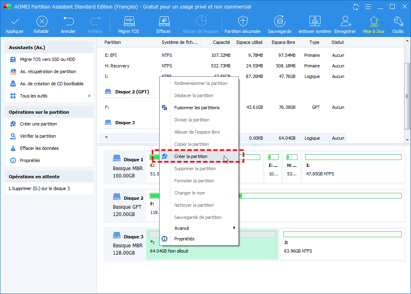Select the E: partition block on Disque 1
The width and height of the screenshot is (411, 294).
coord(273,166)
